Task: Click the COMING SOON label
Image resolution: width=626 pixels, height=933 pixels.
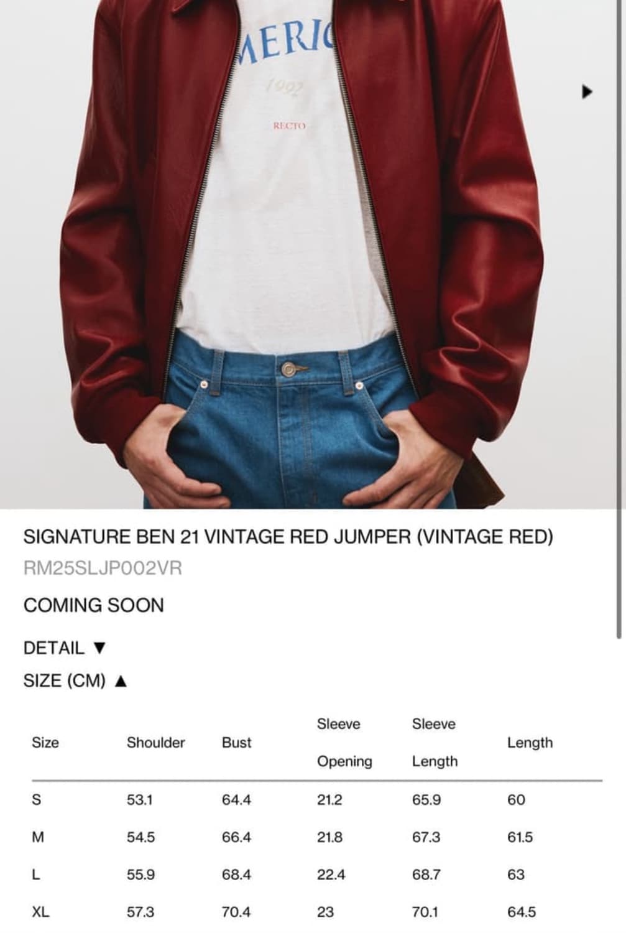Action: pyautogui.click(x=94, y=605)
